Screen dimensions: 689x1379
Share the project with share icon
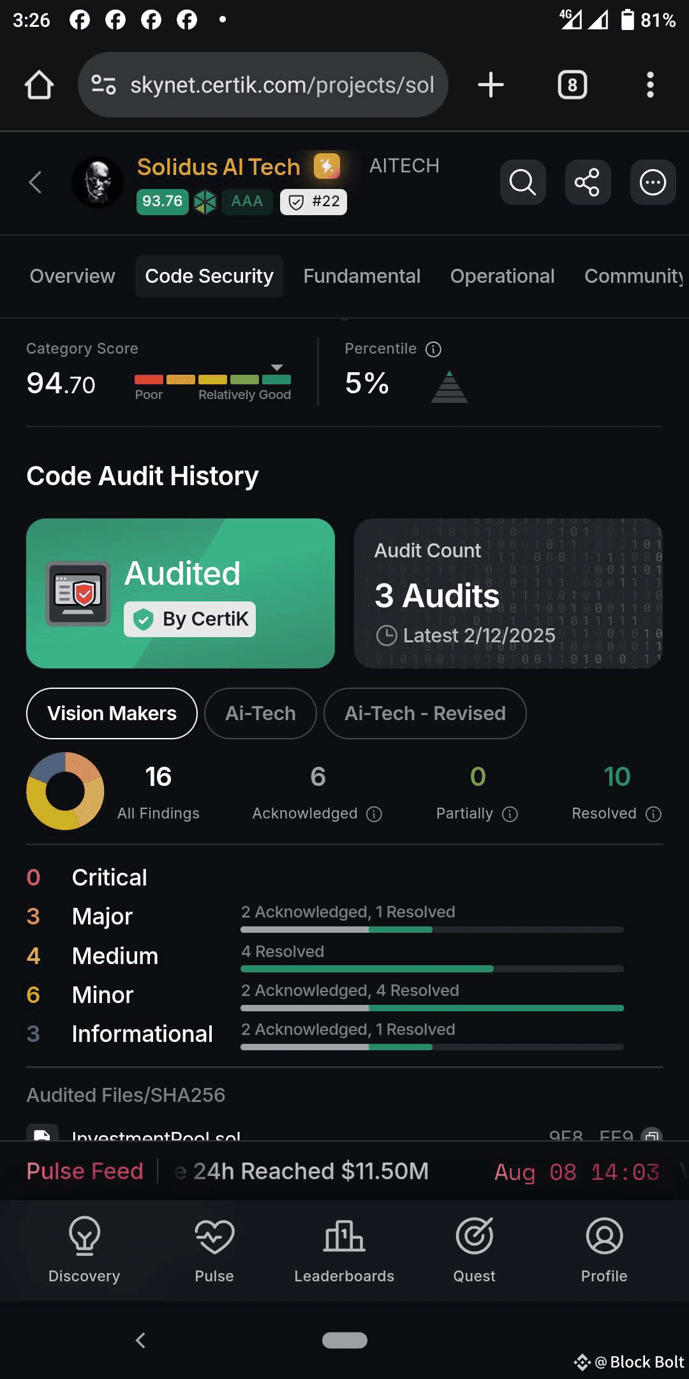click(x=588, y=183)
